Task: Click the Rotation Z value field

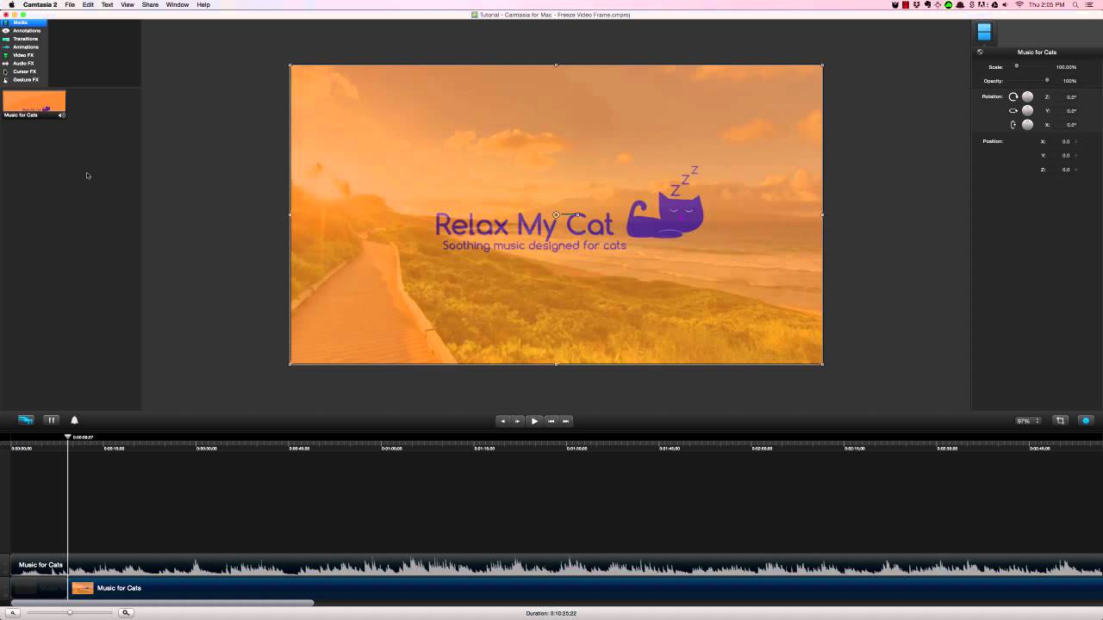Action: pyautogui.click(x=1071, y=97)
